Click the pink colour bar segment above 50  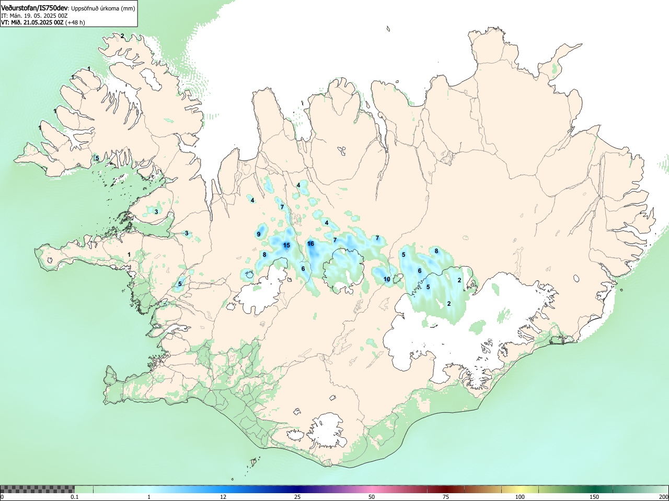[371, 490]
